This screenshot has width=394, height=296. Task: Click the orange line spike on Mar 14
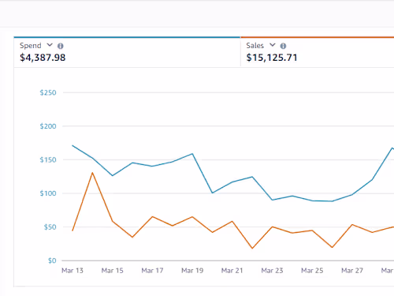[92, 173]
